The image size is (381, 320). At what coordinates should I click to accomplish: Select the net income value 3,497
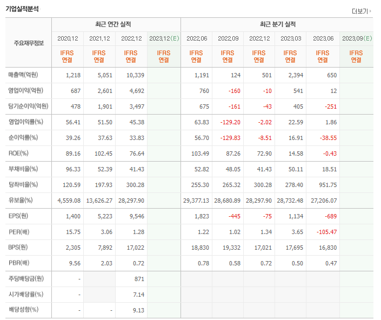tap(137, 106)
